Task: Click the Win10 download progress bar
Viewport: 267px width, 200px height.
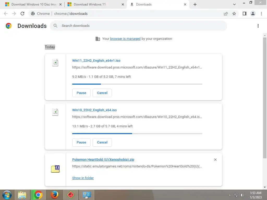Action: [x=137, y=134]
